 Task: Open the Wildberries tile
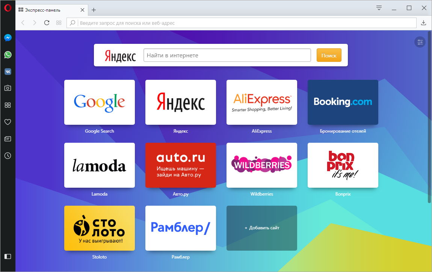pos(262,165)
